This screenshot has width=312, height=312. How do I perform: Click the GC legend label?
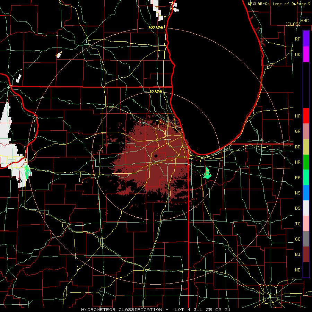pyautogui.click(x=297, y=239)
